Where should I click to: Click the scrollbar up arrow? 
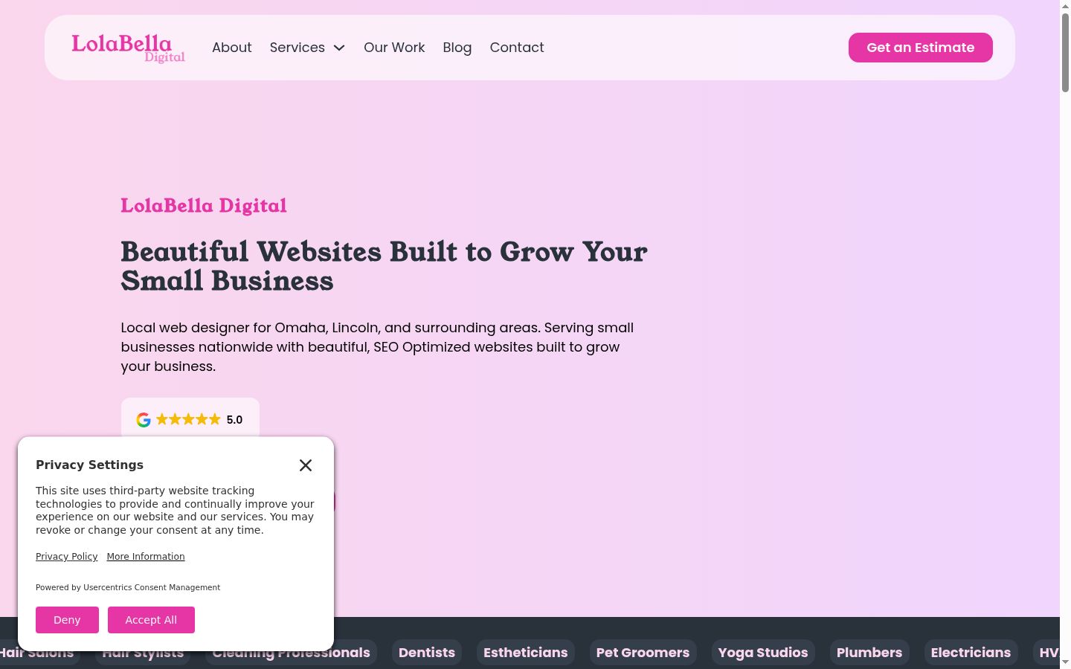(1065, 6)
